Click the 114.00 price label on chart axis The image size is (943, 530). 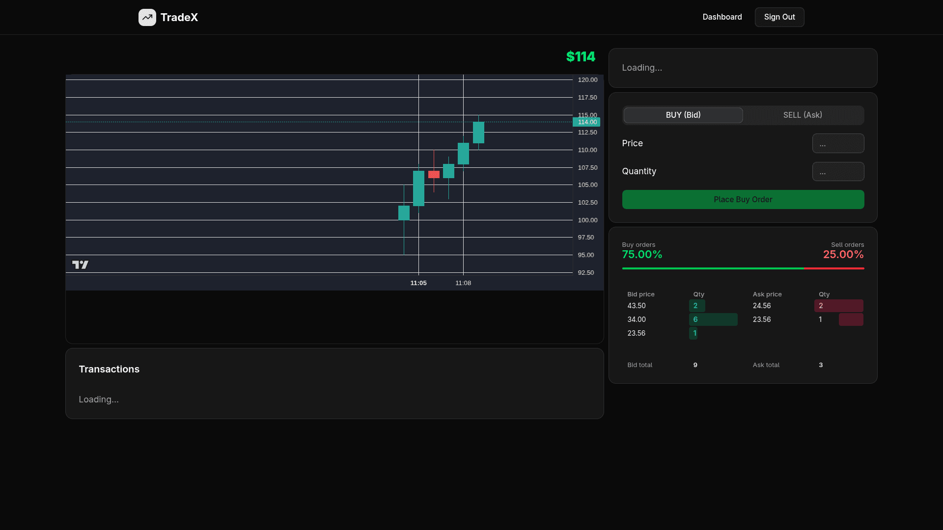(586, 122)
